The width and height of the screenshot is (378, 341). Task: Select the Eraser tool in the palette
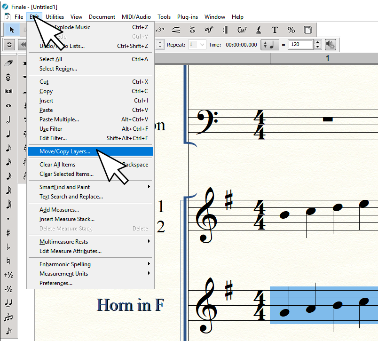(x=8, y=63)
